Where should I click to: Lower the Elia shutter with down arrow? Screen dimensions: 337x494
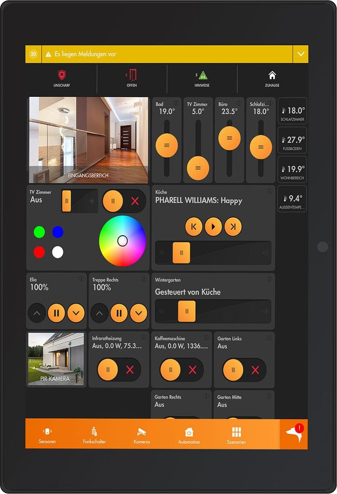click(x=76, y=313)
